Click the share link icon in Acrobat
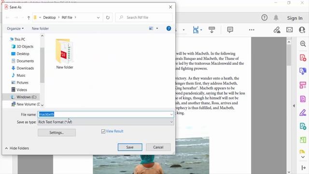The width and height of the screenshot is (309, 174). [277, 30]
